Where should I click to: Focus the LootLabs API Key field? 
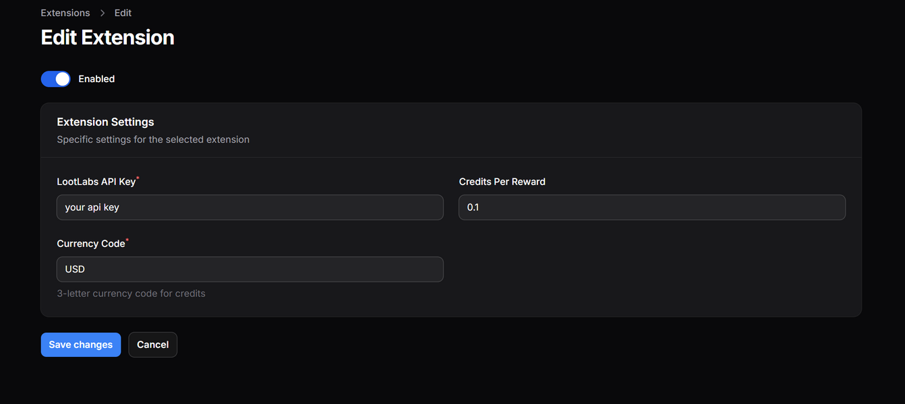[250, 207]
